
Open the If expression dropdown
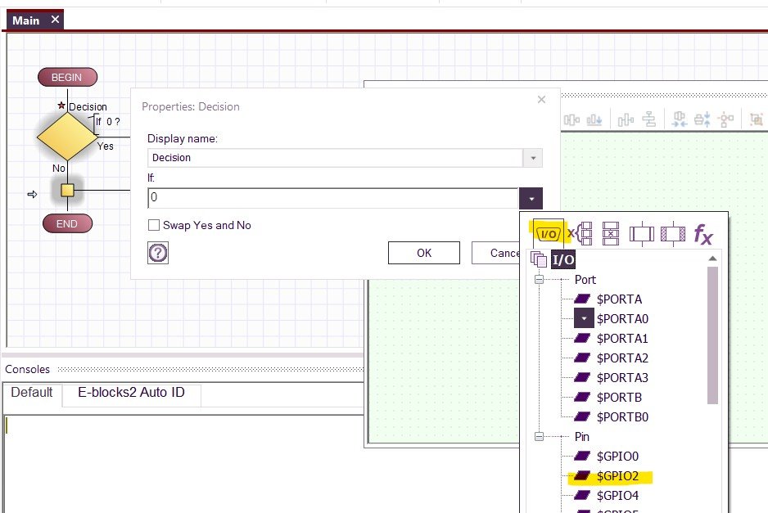(x=531, y=198)
